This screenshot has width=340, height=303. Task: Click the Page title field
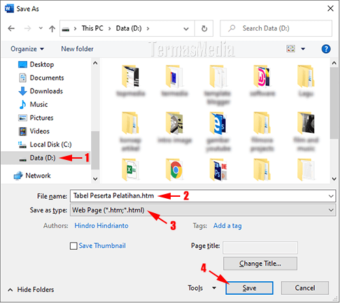260,247
